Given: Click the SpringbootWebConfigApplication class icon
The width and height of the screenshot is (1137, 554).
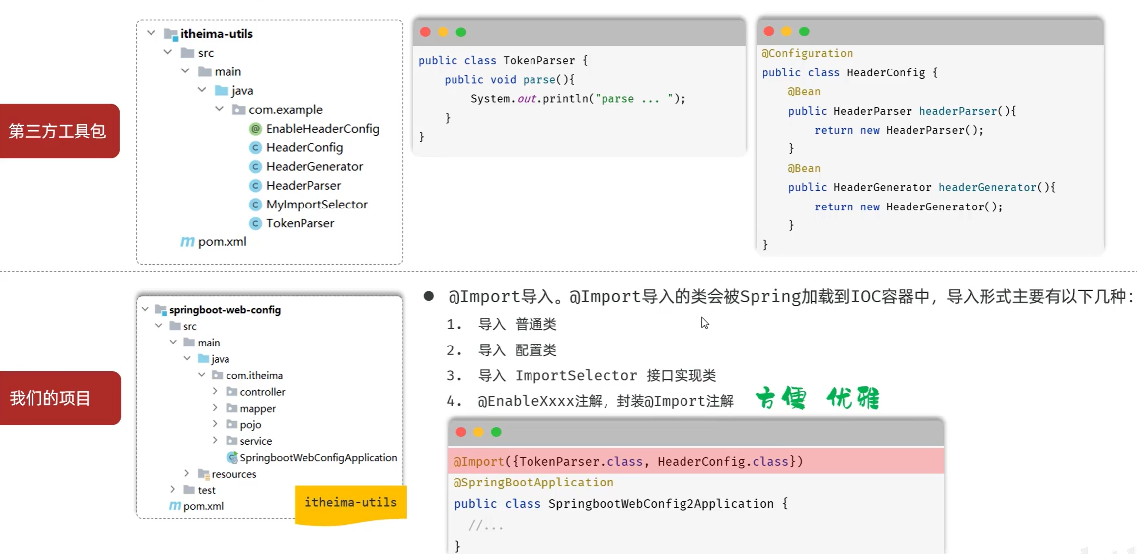Looking at the screenshot, I should pos(231,457).
